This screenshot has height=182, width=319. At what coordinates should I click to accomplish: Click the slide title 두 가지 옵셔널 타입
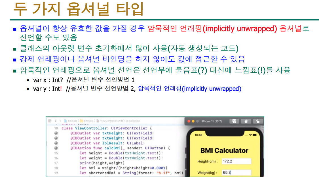click(x=79, y=9)
